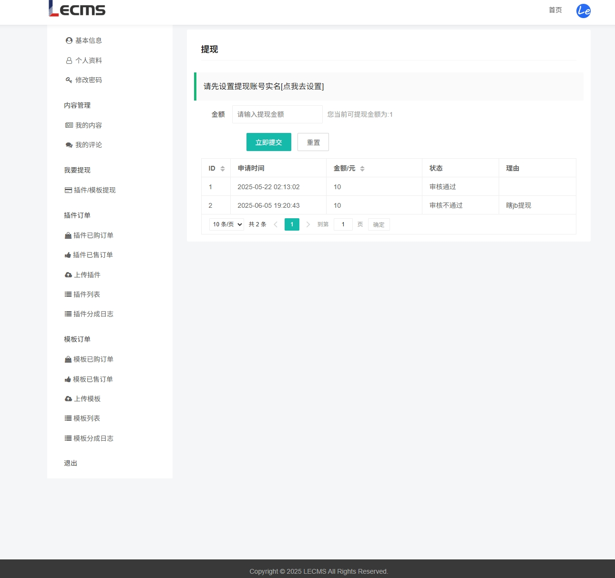Open 模板已售订单 link
Image resolution: width=615 pixels, height=578 pixels.
(93, 379)
